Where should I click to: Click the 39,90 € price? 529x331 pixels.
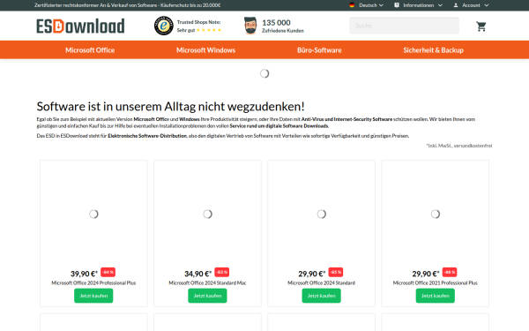click(84, 274)
